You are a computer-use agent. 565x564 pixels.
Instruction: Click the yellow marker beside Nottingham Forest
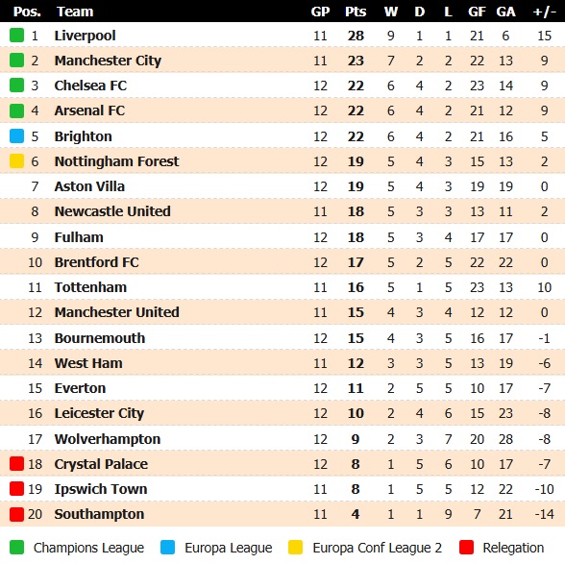[x=16, y=161]
